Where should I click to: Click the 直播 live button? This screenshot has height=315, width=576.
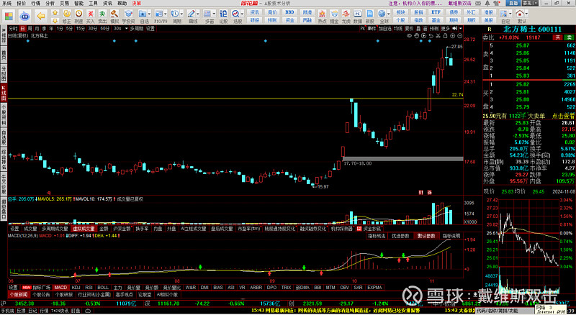coord(513,3)
